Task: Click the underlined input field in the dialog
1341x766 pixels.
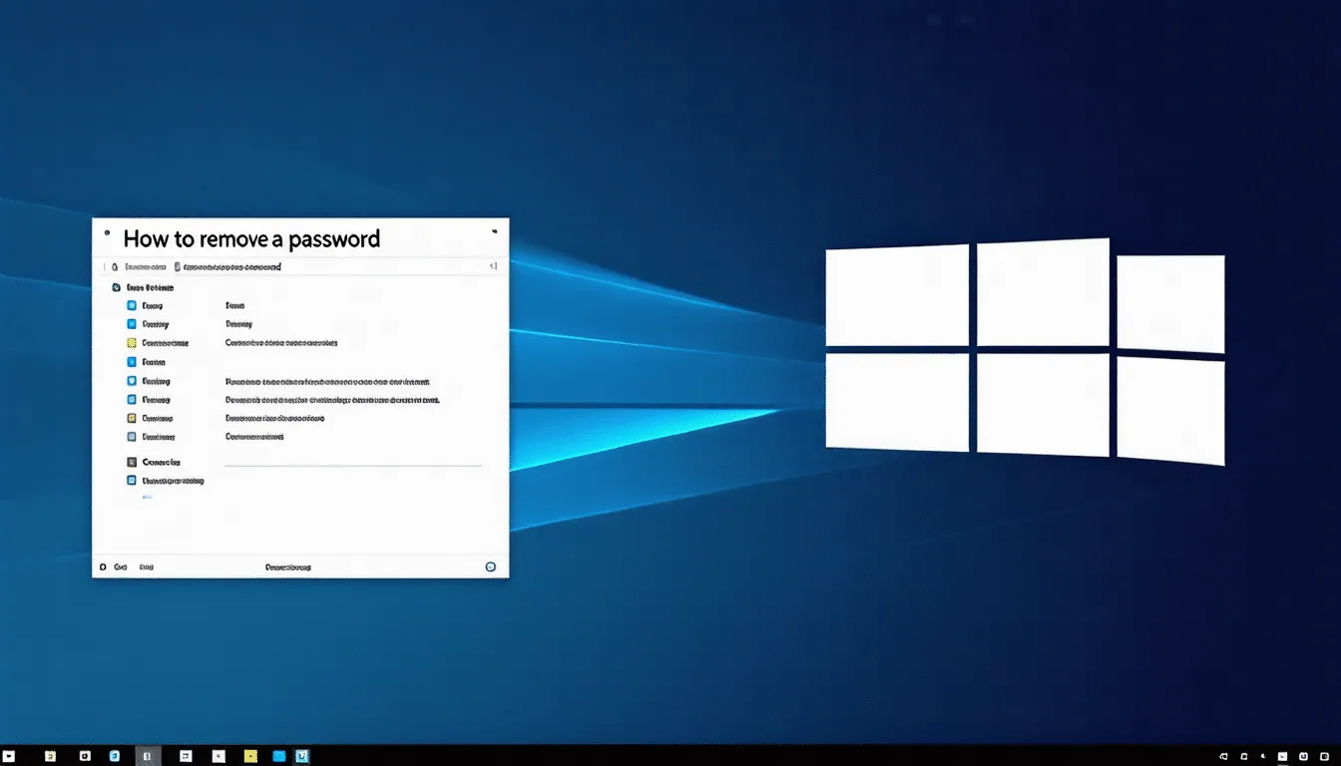Action: 353,460
